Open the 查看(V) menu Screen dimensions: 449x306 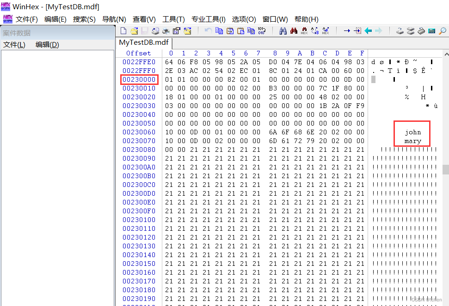[144, 19]
